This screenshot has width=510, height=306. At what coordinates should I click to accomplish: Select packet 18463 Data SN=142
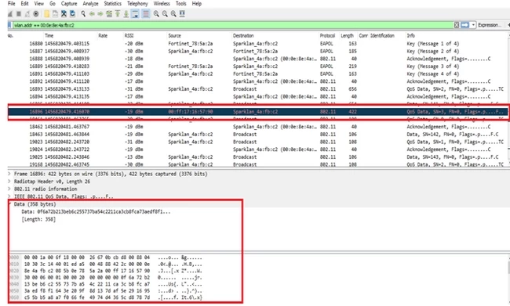click(257, 135)
